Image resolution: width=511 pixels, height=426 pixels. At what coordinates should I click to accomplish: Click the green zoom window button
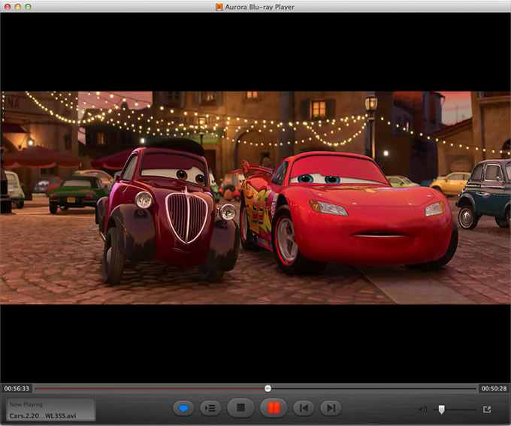28,7
